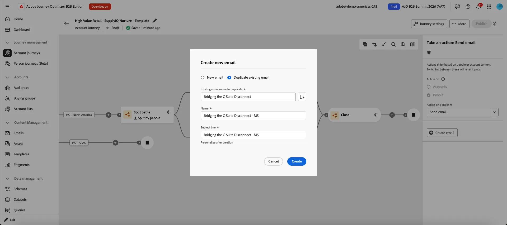Collapse the Accounts section
Image resolution: width=507 pixels, height=225 pixels.
coord(7,77)
